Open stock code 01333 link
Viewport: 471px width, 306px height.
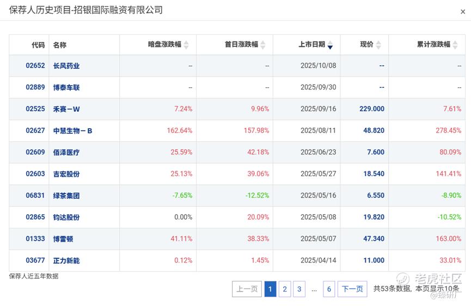(35, 239)
